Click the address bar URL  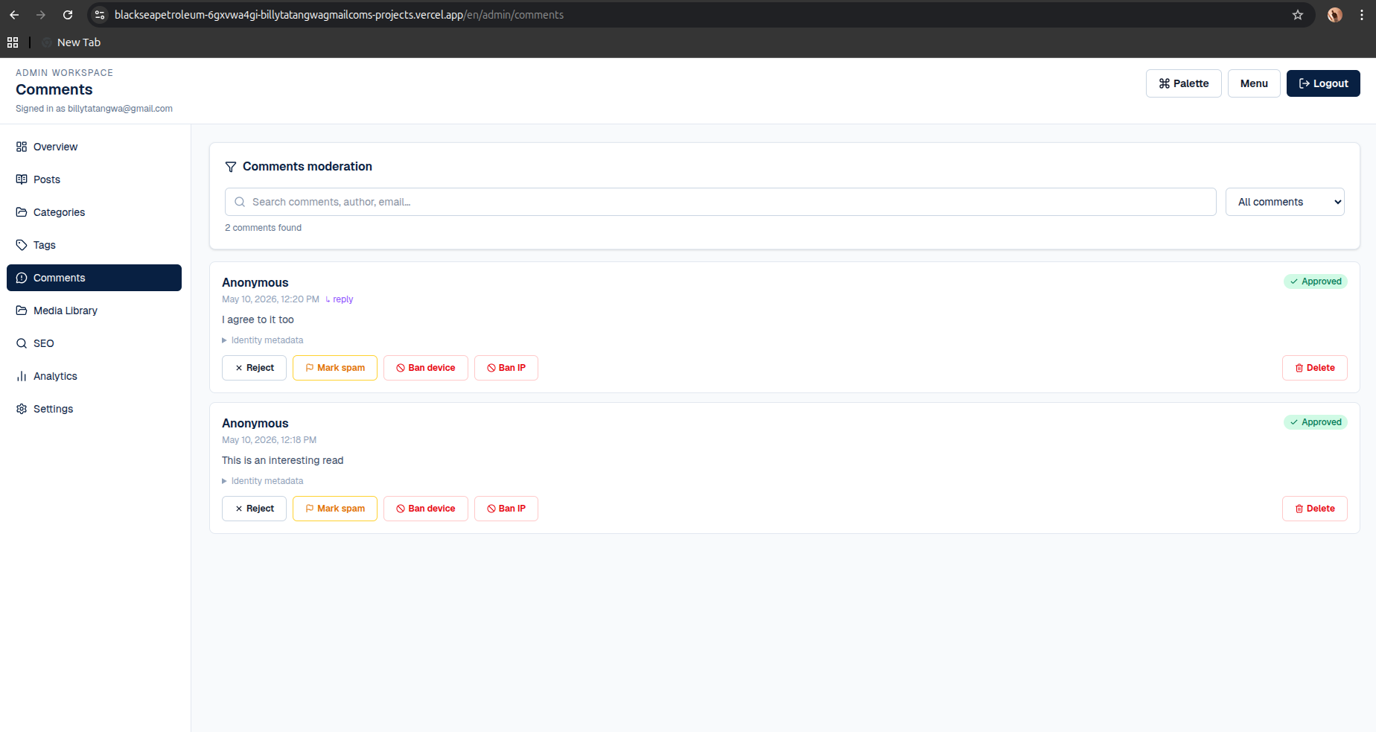[x=339, y=15]
